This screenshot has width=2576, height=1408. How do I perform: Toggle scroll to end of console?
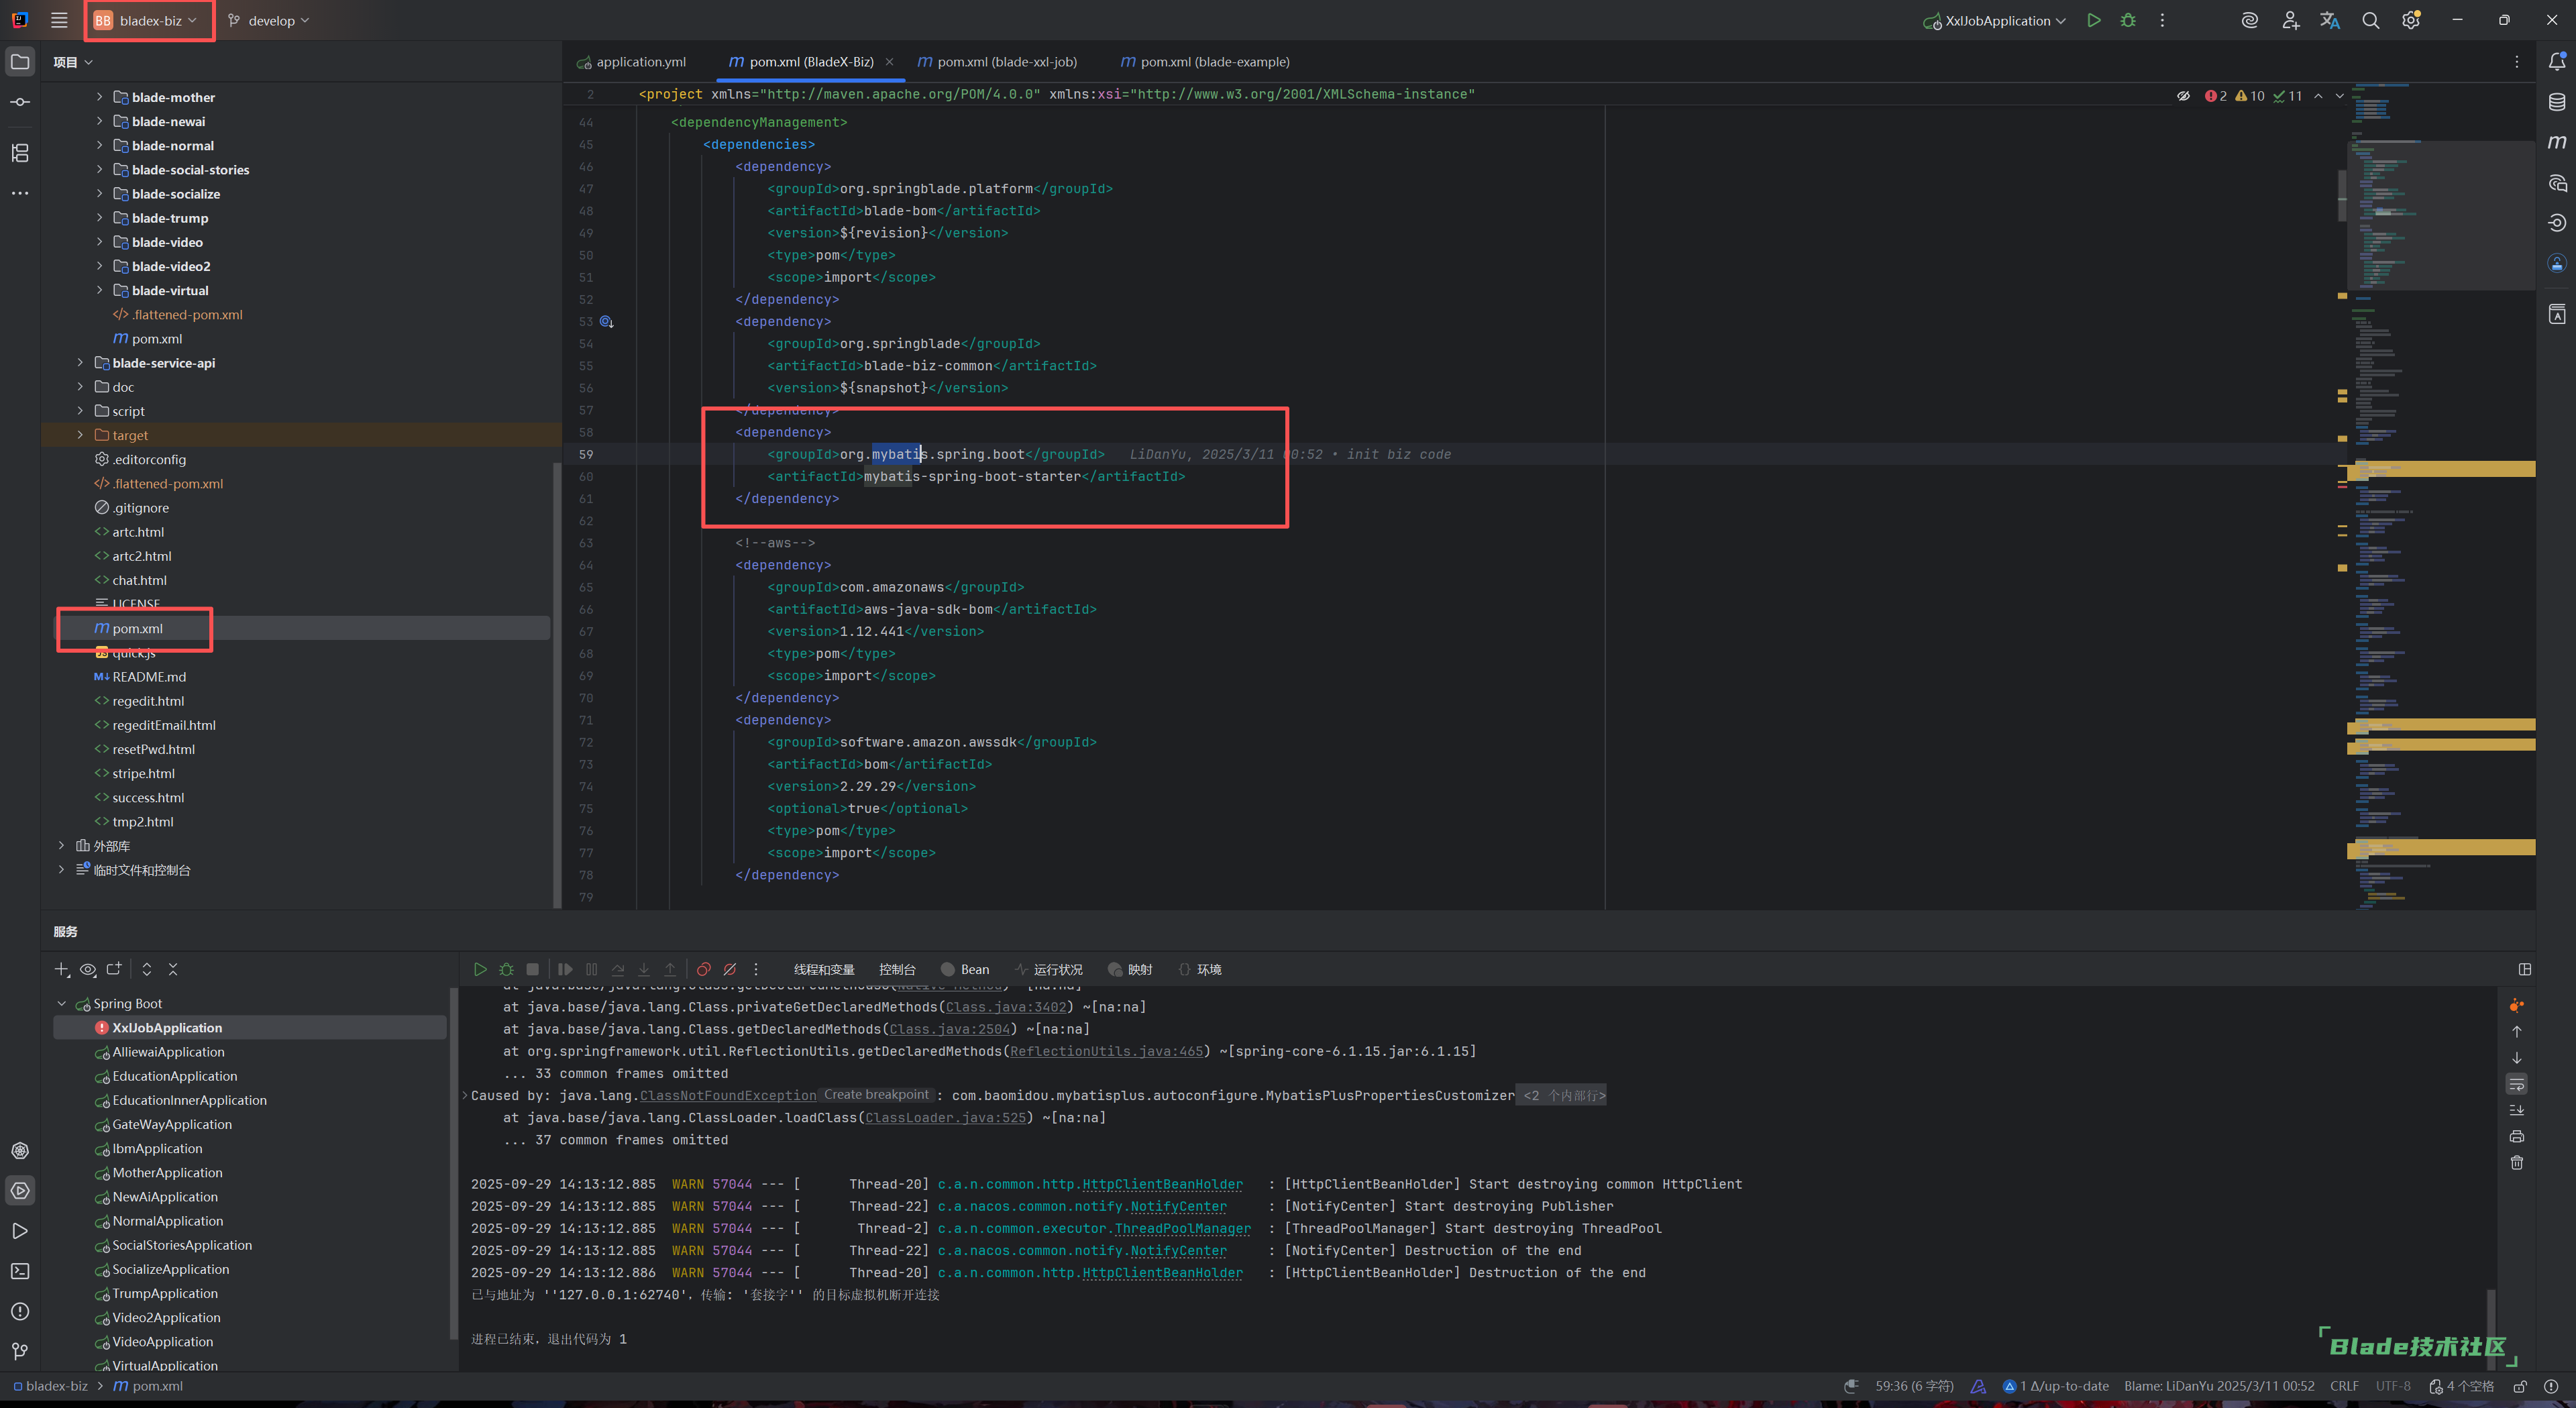pos(2517,1110)
